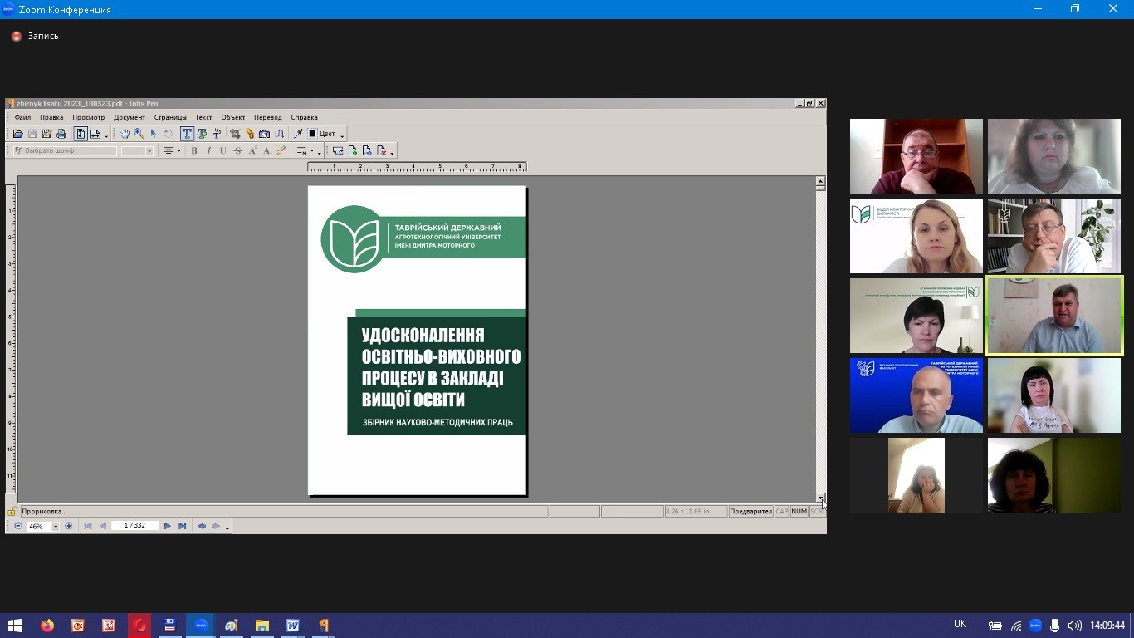Click the camera Snapshot tool

264,134
